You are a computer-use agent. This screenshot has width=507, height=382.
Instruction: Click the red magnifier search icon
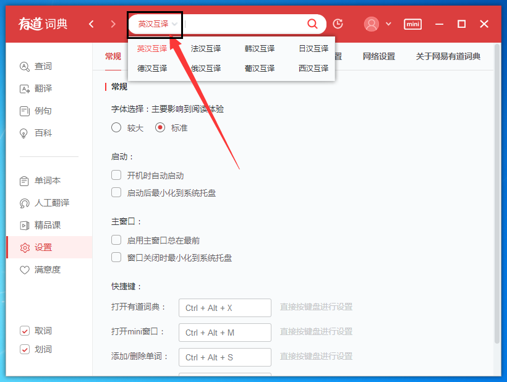coord(312,24)
